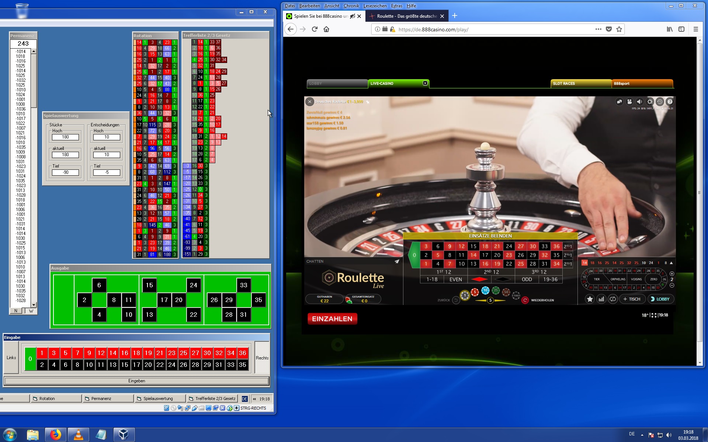Click the help question mark icon

point(670,102)
